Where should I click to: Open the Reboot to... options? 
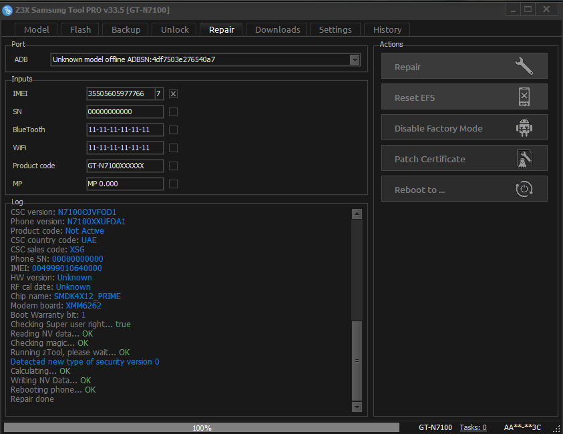tap(464, 189)
